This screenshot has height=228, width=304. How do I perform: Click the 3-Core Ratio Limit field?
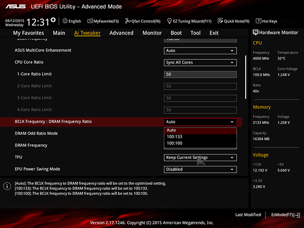pos(200,98)
